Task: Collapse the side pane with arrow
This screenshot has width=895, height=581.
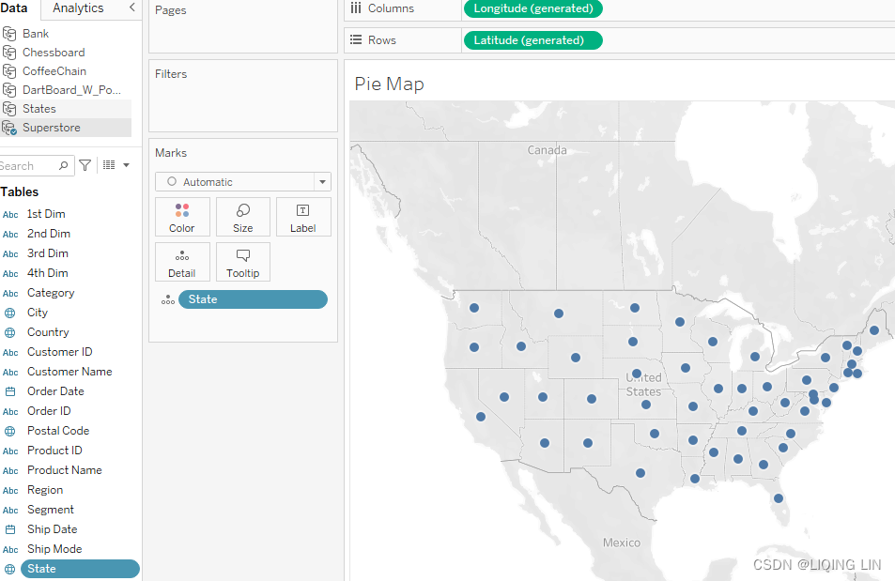Action: pos(131,8)
